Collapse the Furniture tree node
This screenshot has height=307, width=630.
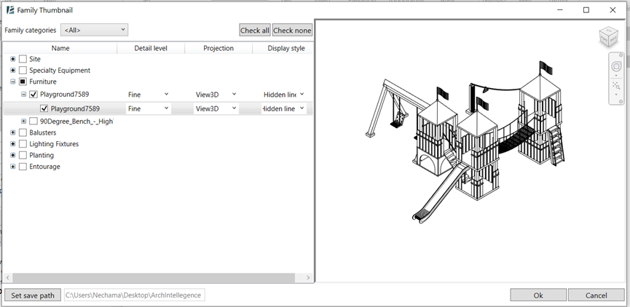pyautogui.click(x=13, y=81)
